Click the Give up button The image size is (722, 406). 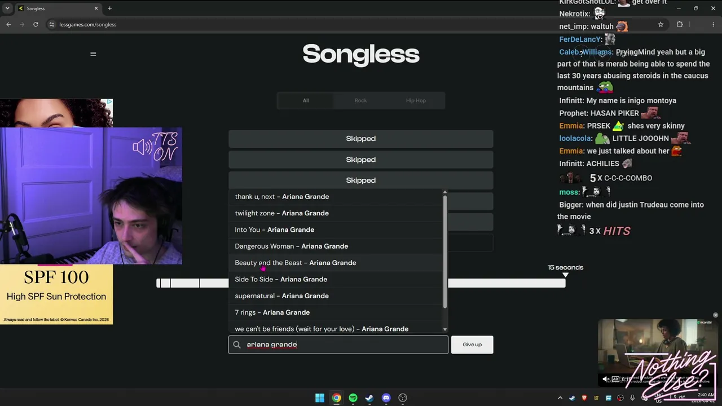click(x=472, y=345)
